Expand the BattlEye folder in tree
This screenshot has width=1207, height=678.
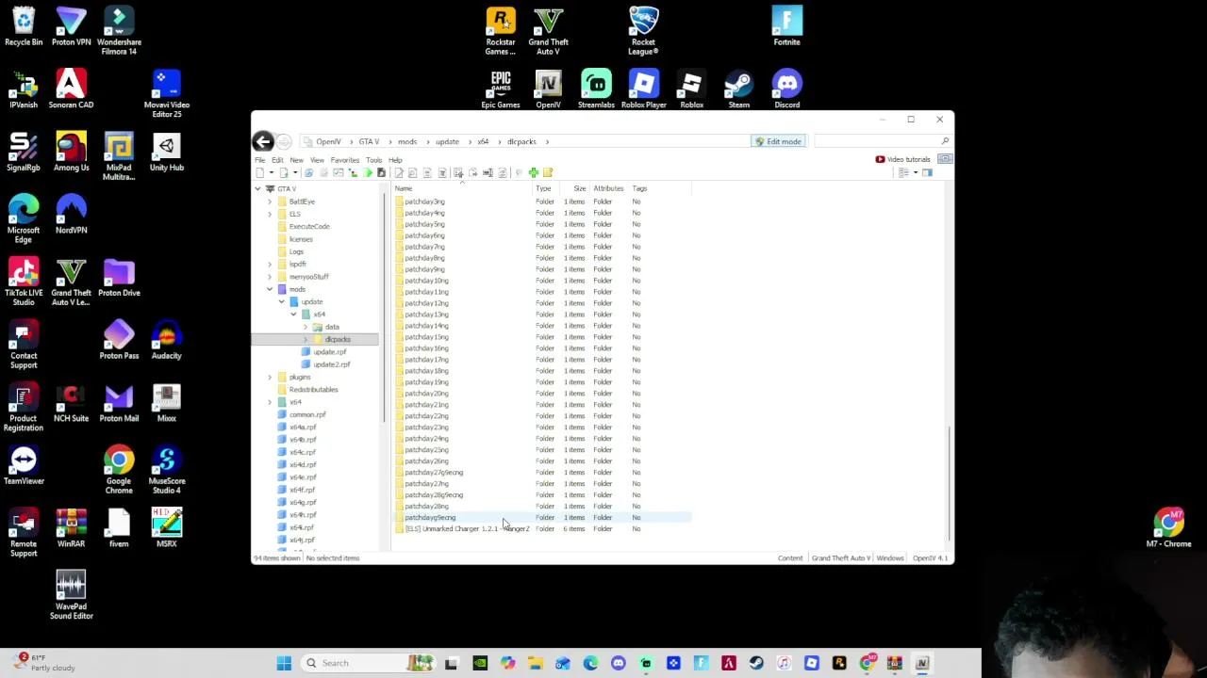pyautogui.click(x=270, y=202)
